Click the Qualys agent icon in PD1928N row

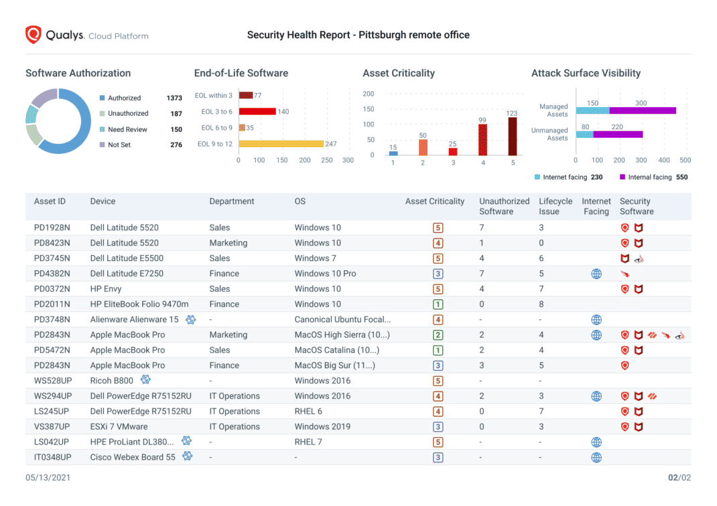[x=625, y=228]
